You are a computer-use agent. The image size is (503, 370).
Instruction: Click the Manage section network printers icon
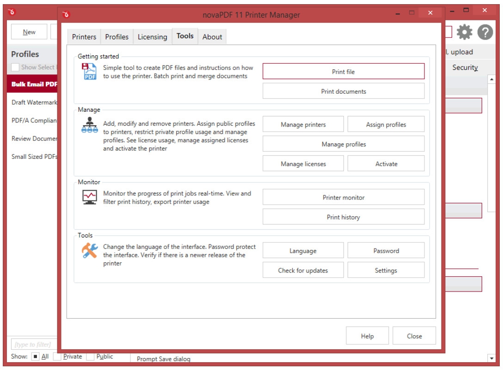[90, 125]
